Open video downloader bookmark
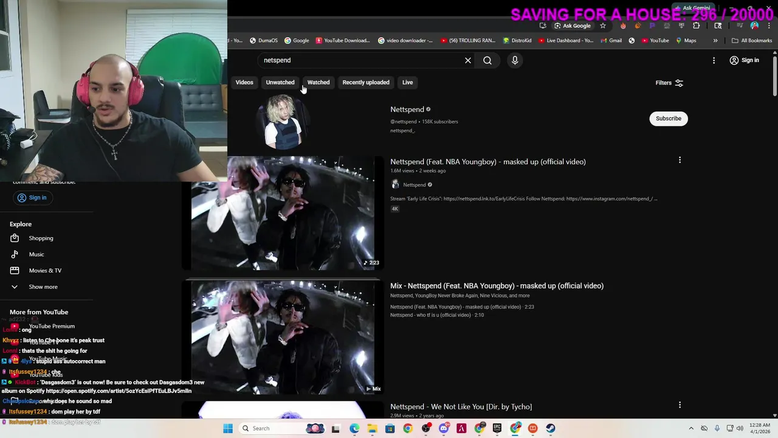 [x=405, y=41]
